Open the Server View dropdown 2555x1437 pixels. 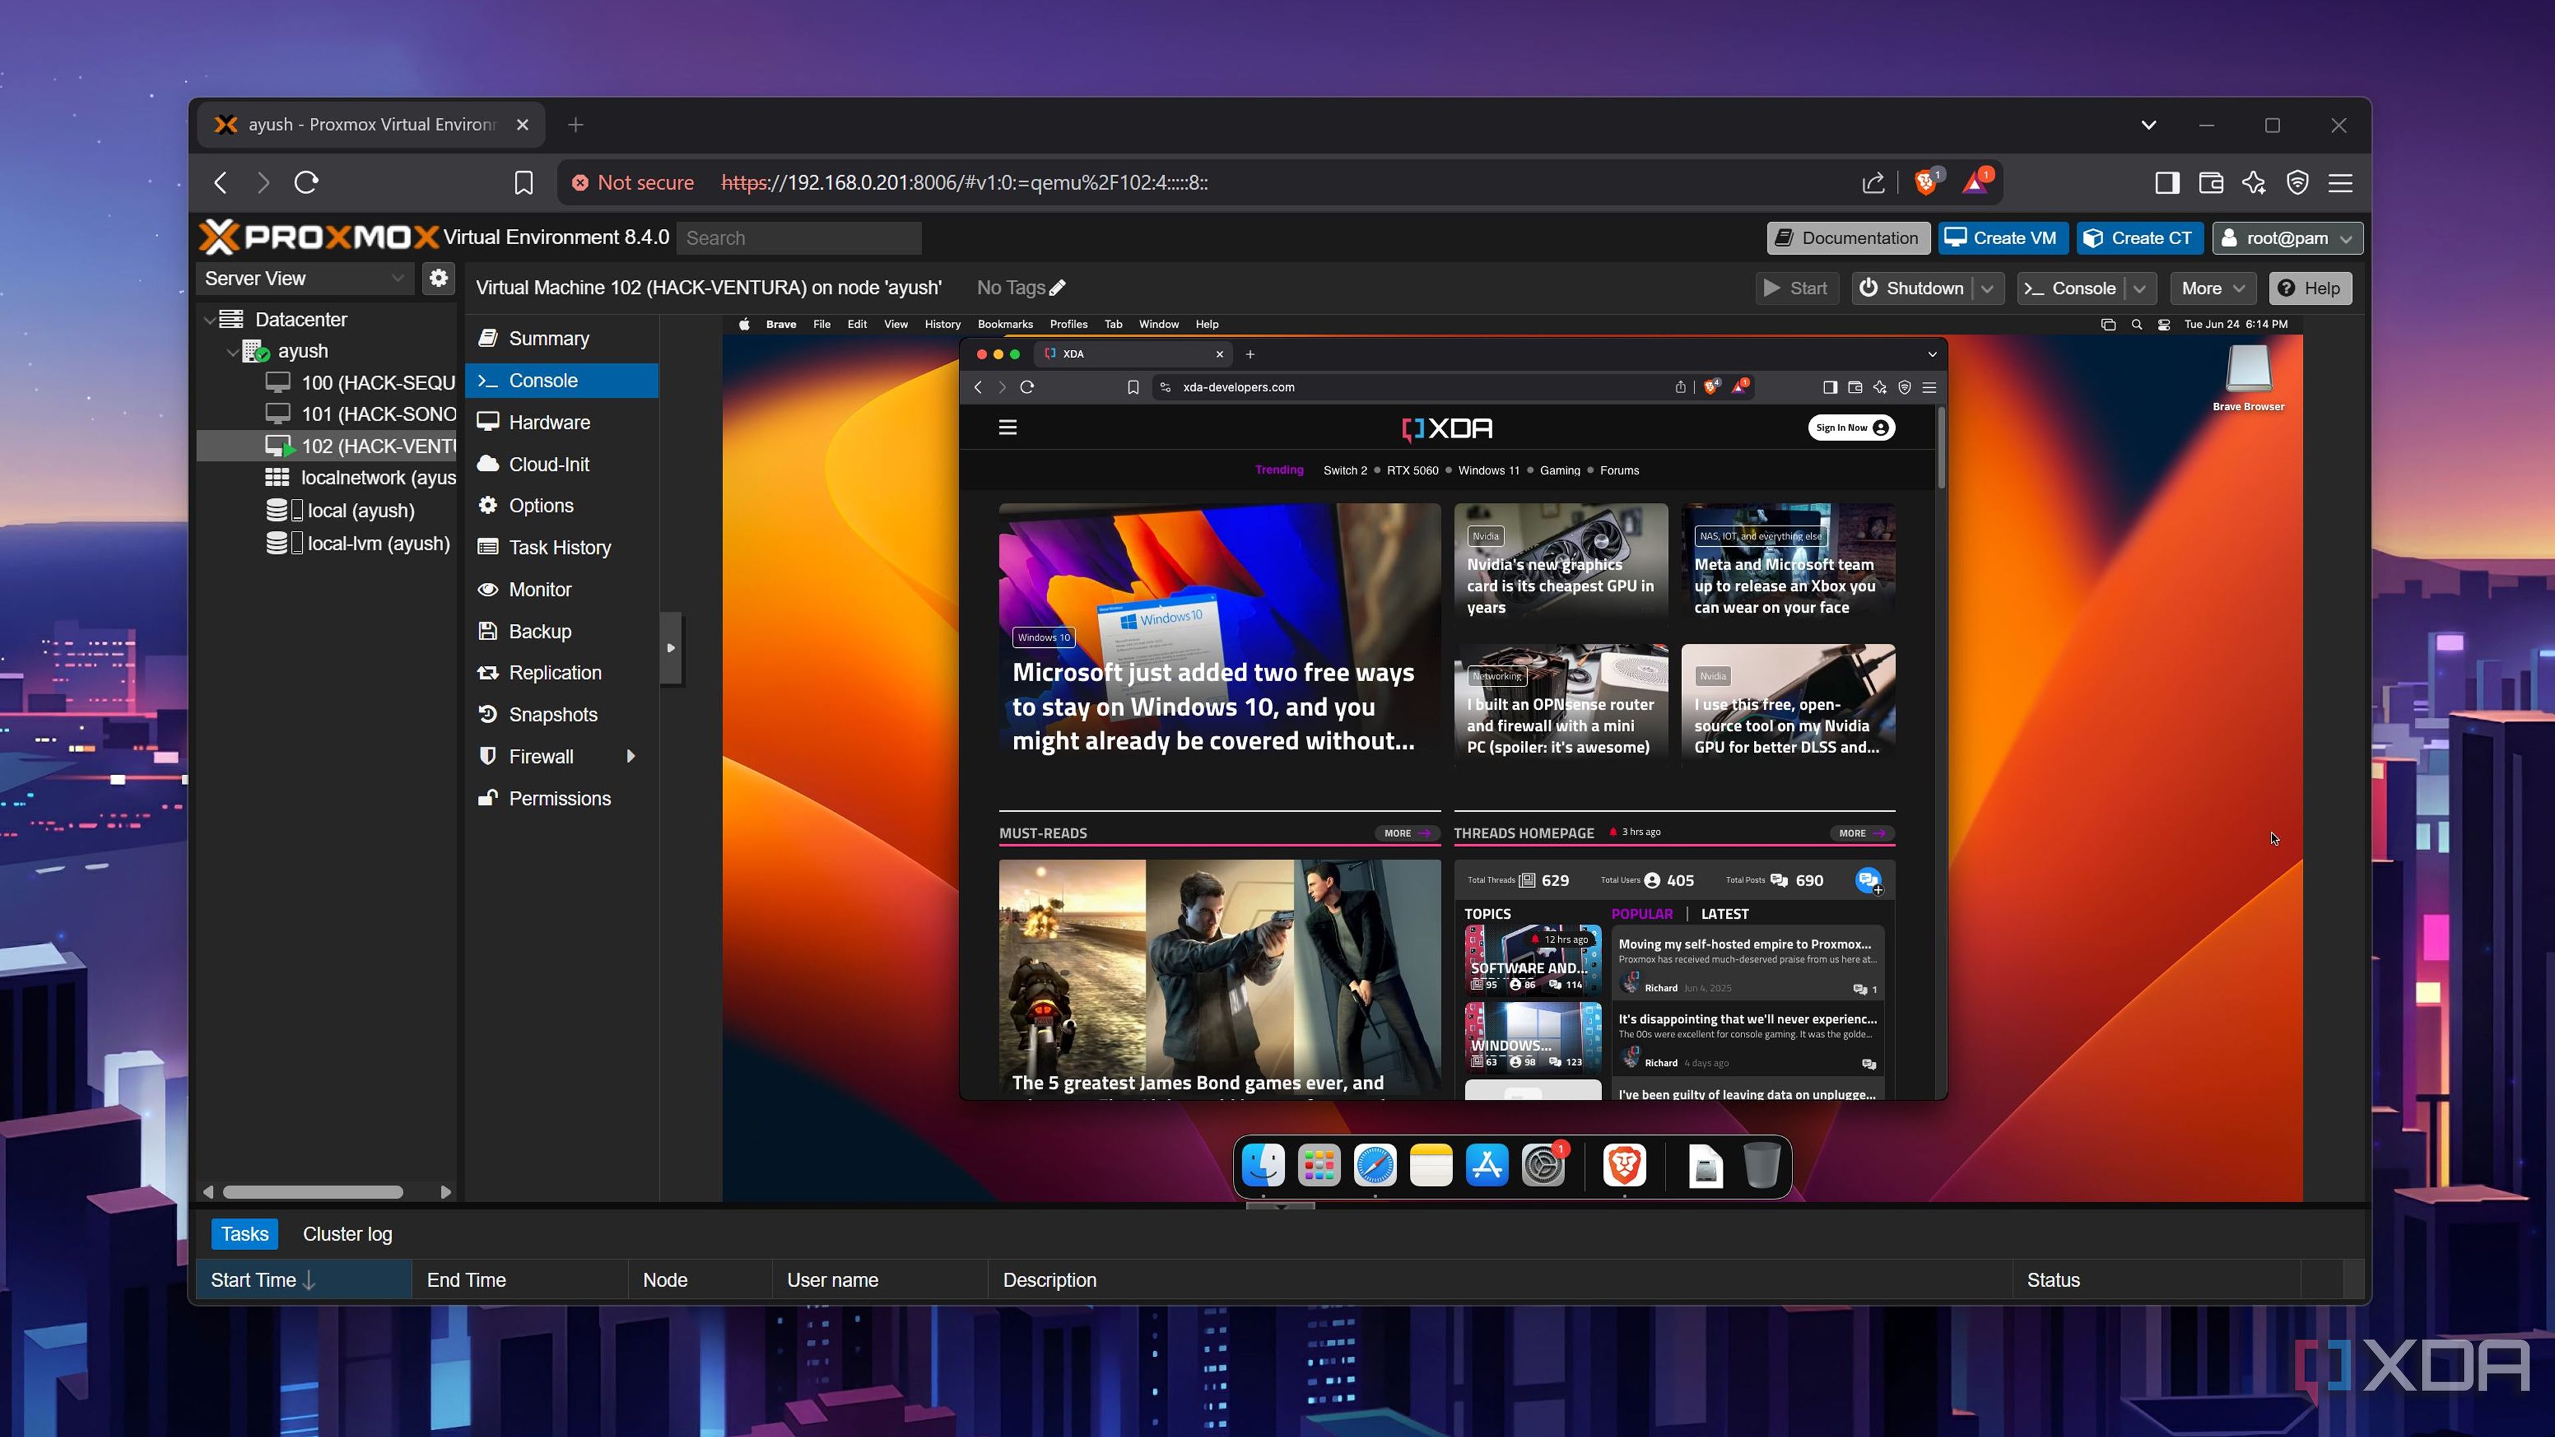pyautogui.click(x=305, y=279)
